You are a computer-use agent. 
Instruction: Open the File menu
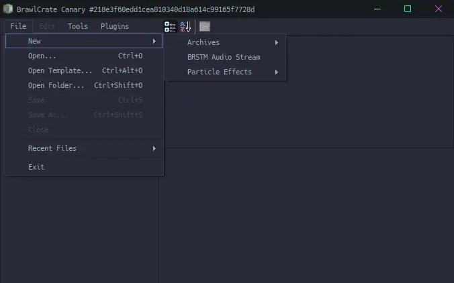[x=18, y=26]
